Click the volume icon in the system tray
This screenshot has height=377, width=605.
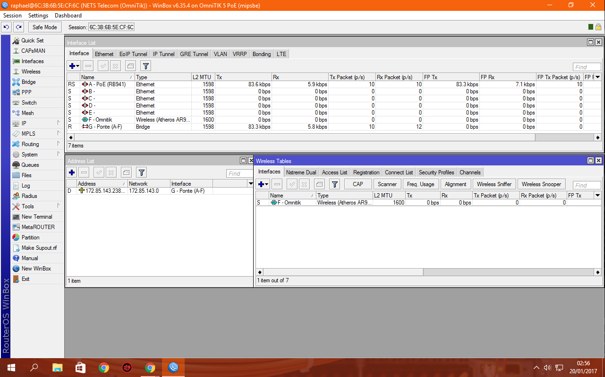[548, 368]
